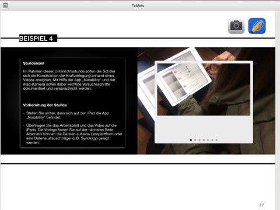Click the Tablets window title
Screen dimensions: 280x210
pyautogui.click(x=138, y=6)
